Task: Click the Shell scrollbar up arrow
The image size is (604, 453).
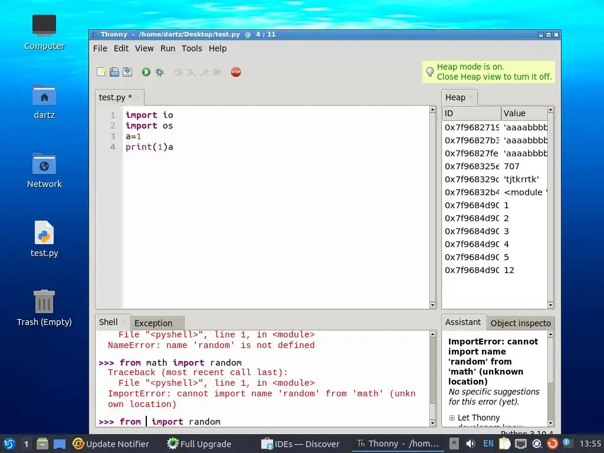Action: (432, 334)
